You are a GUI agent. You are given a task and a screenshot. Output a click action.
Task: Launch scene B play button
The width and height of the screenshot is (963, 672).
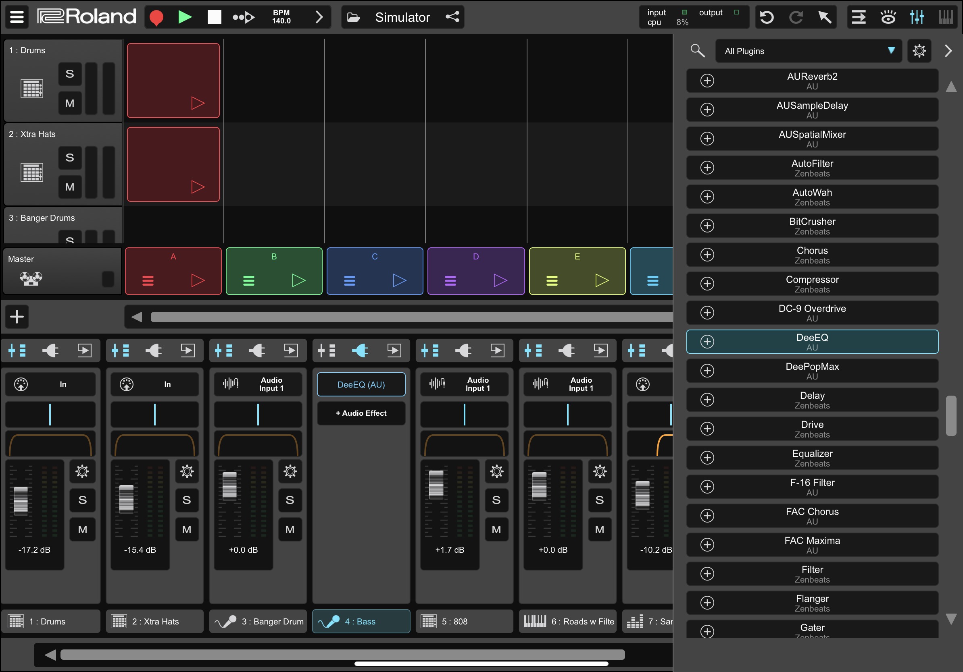(298, 280)
